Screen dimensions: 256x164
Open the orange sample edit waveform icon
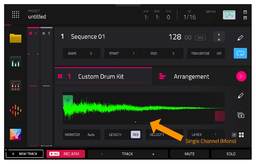tap(15, 110)
